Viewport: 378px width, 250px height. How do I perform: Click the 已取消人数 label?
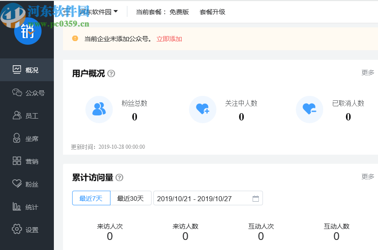pos(348,103)
